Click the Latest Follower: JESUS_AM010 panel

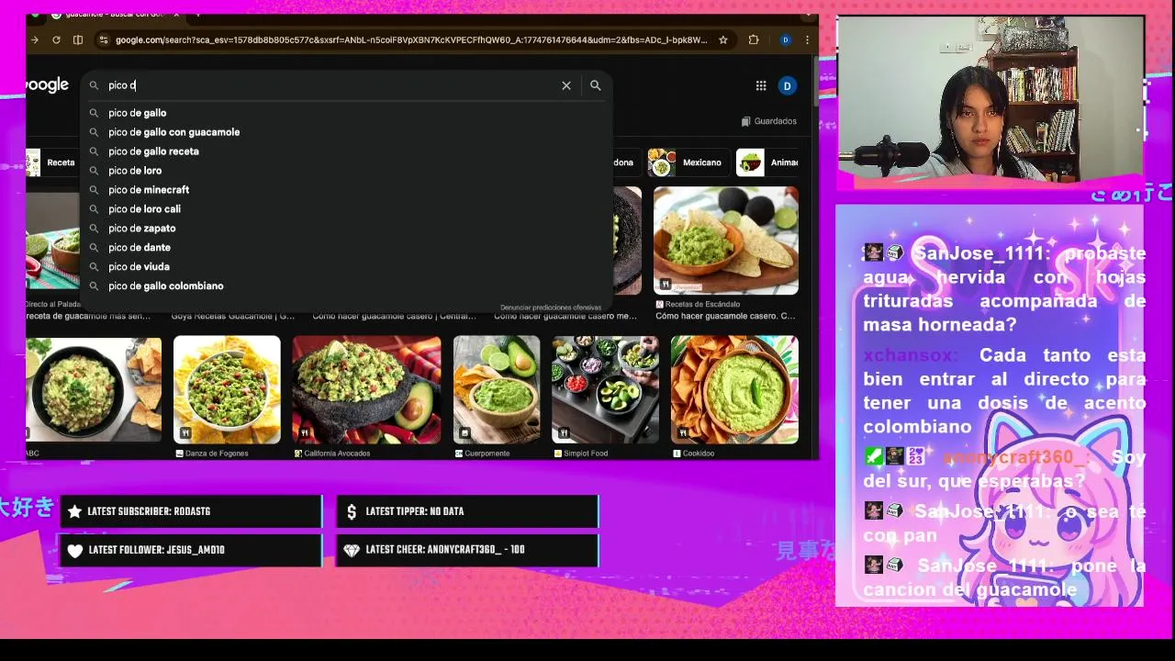pos(191,550)
